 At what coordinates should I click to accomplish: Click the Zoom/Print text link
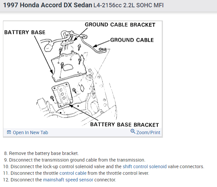pos(148,132)
